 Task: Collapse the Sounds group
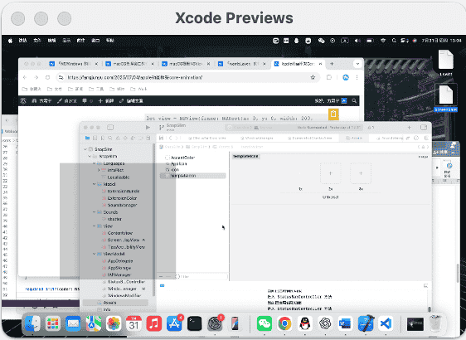[94, 212]
